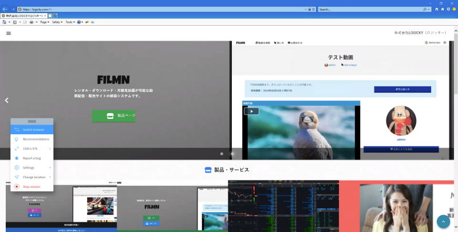Go to previous slide with left chevron
Viewport: 458px width, 232px height.
6,100
